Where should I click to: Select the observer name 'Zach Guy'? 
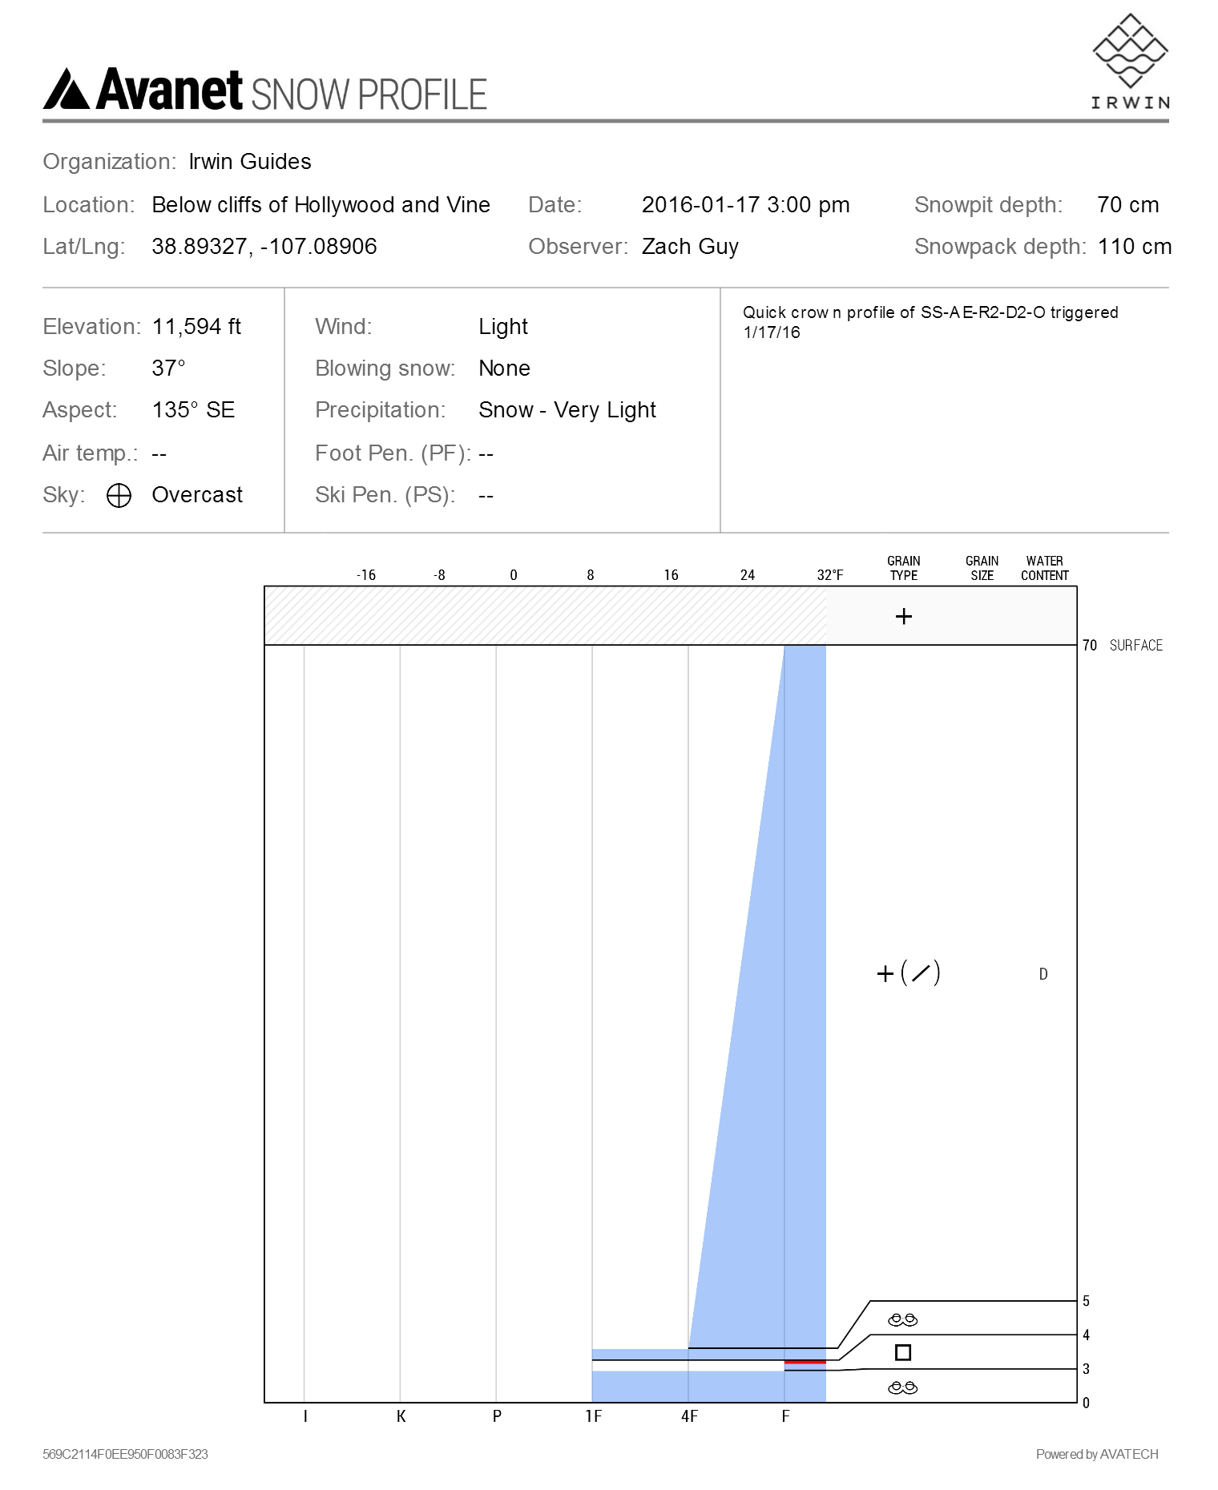click(690, 247)
